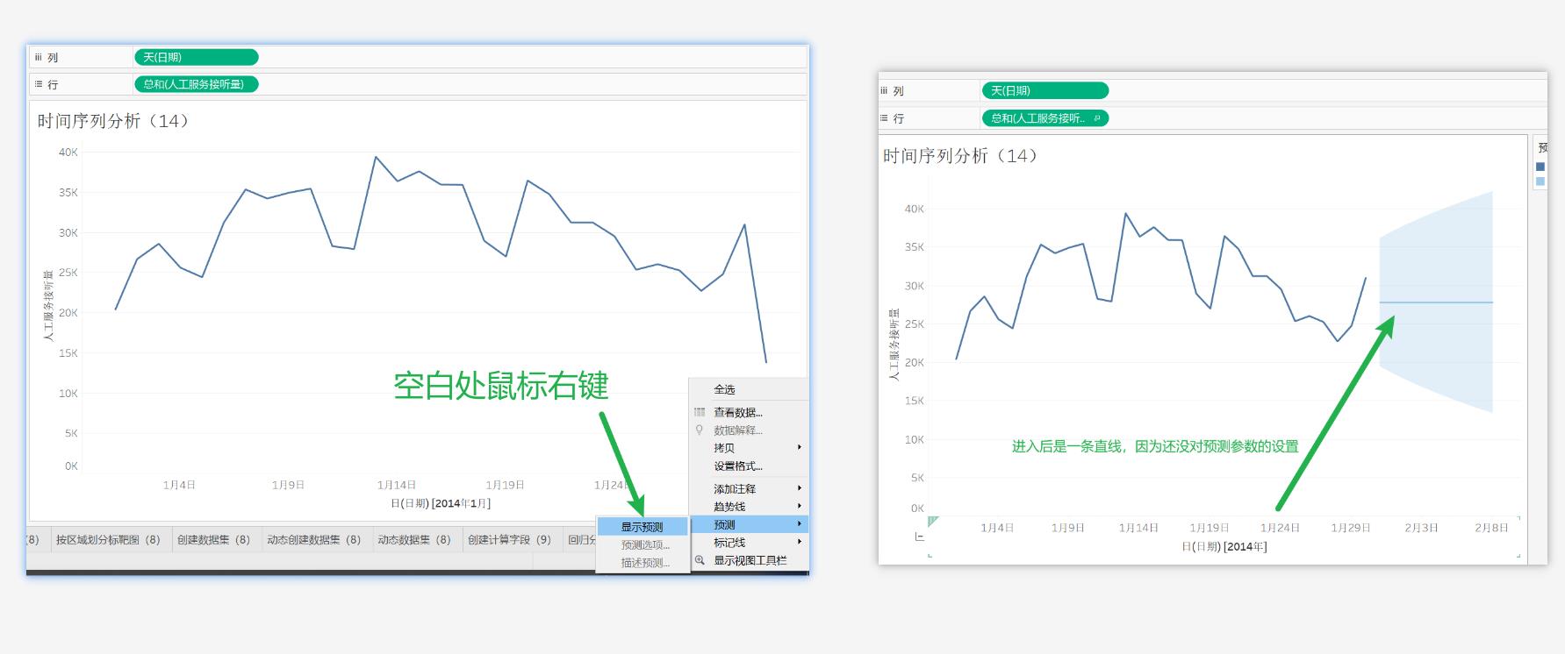1565x654 pixels.
Task: Click the 日(日期) [2014年1月] axis title
Action: tap(441, 503)
